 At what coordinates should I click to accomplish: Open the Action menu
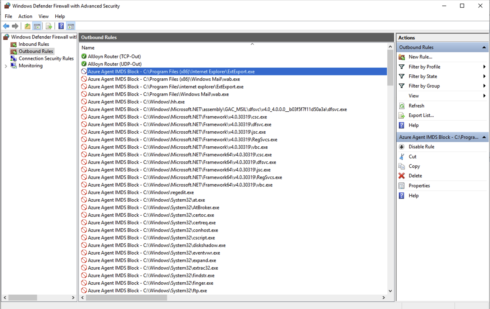coord(25,16)
